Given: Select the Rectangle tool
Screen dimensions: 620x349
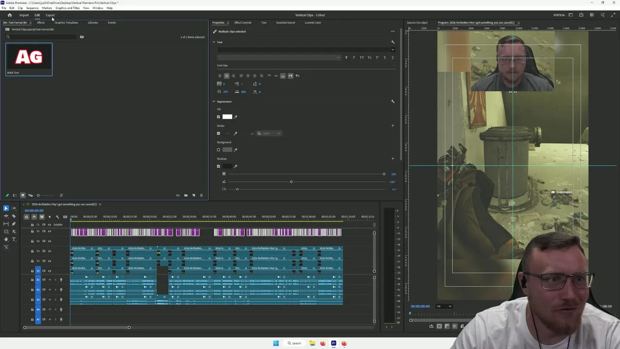Looking at the screenshot, I should [x=6, y=232].
